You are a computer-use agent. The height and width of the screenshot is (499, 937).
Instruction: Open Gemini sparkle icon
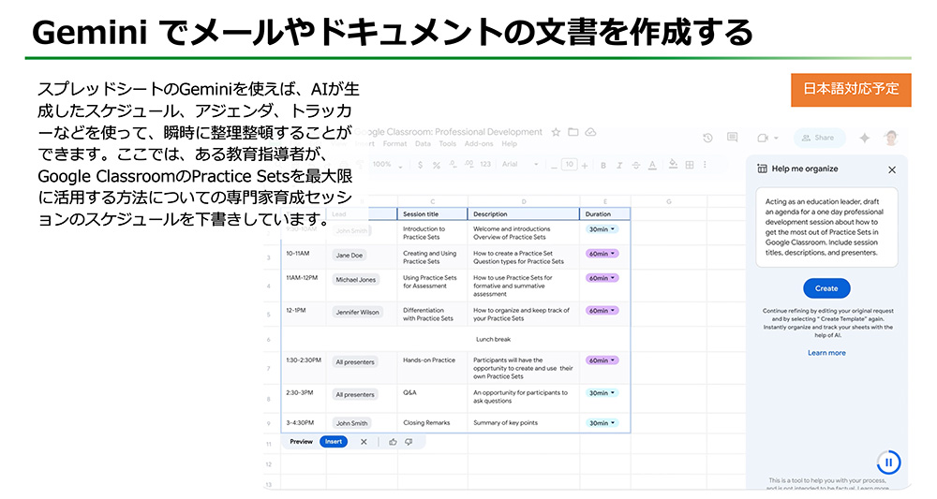point(864,138)
